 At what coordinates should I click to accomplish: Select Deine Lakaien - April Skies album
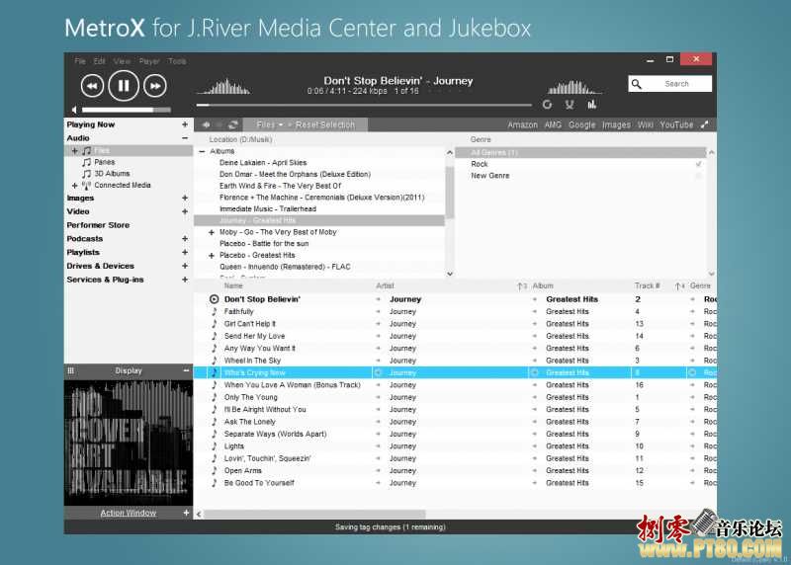click(x=263, y=163)
